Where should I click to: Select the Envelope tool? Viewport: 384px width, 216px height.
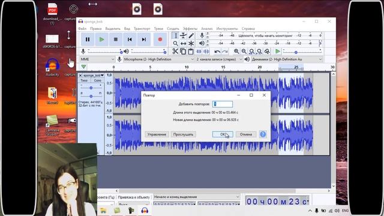pos(183,35)
